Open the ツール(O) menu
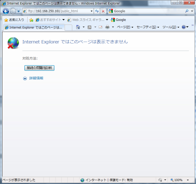Screen dimensions: 196x184 point(171,27)
